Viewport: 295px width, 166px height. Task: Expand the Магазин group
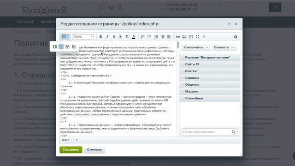pos(210,91)
